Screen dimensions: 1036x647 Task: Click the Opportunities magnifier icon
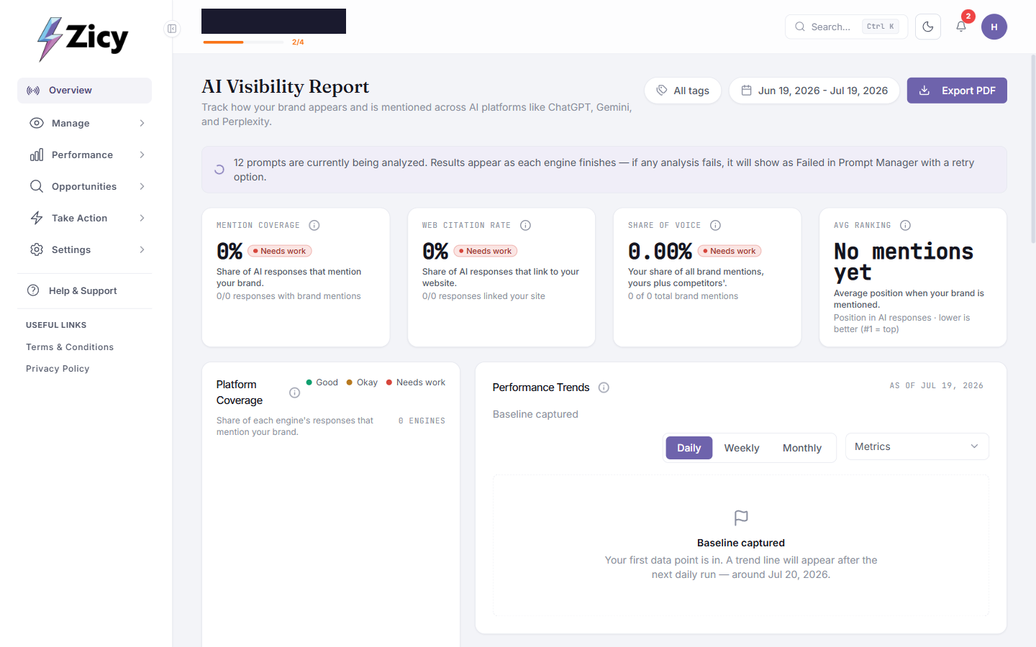[x=37, y=186]
